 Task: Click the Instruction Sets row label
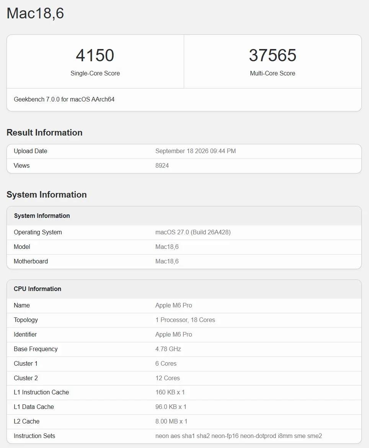(x=34, y=436)
